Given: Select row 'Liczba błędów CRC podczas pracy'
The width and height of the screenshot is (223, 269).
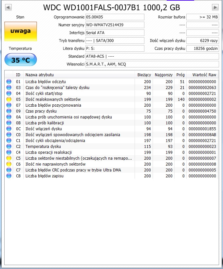Looking at the screenshot, I should tap(112, 170).
